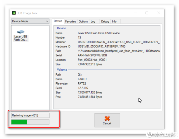Open the Options tab
Screen dimensions: 179x139
tap(83, 22)
